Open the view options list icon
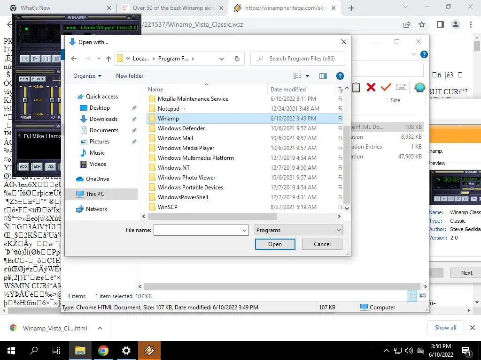This screenshot has width=481, height=360. (x=297, y=76)
